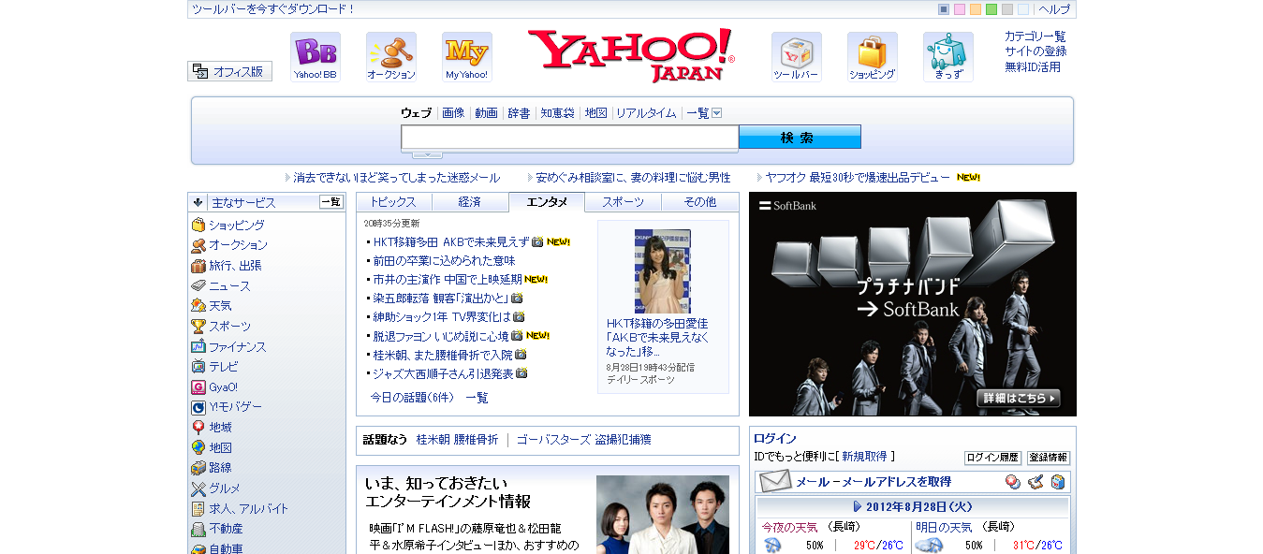Click the 路線 train icon
Image resolution: width=1263 pixels, height=554 pixels.
198,468
